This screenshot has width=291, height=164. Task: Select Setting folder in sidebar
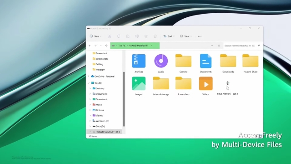pyautogui.click(x=98, y=64)
